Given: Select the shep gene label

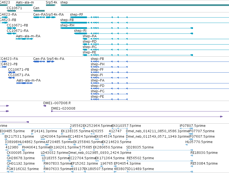Looking at the screenshot, I should (x=64, y=2).
